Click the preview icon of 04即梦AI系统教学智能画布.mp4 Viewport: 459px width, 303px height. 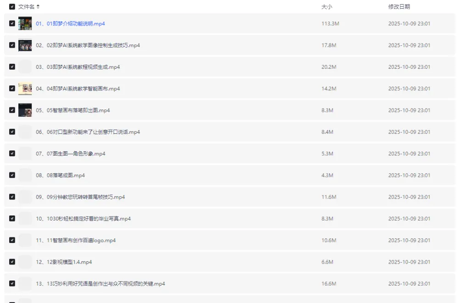coord(25,88)
